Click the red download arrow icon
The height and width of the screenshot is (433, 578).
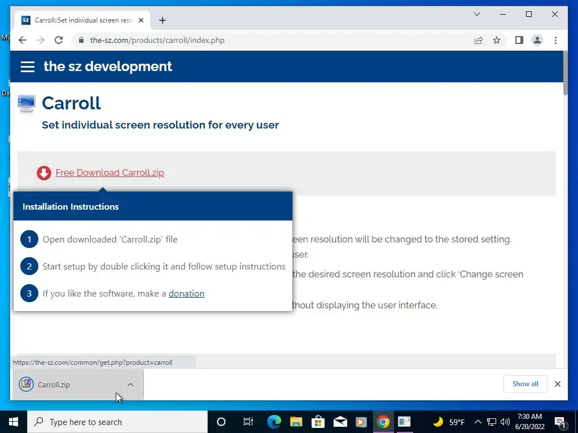[x=44, y=173]
